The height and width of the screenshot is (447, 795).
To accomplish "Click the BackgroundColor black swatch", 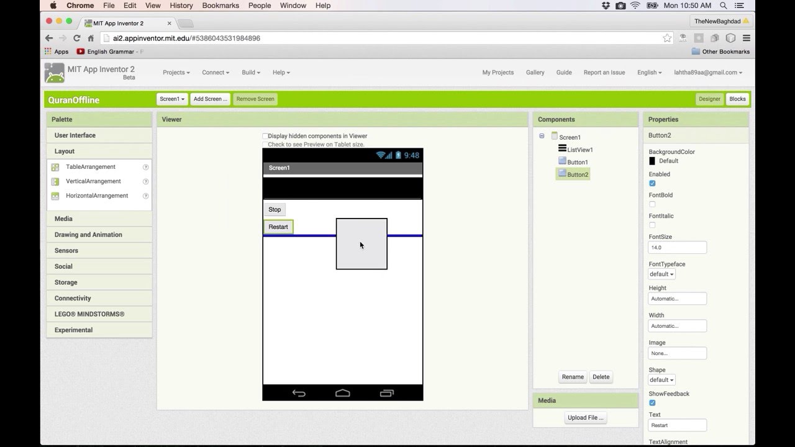I will (652, 161).
